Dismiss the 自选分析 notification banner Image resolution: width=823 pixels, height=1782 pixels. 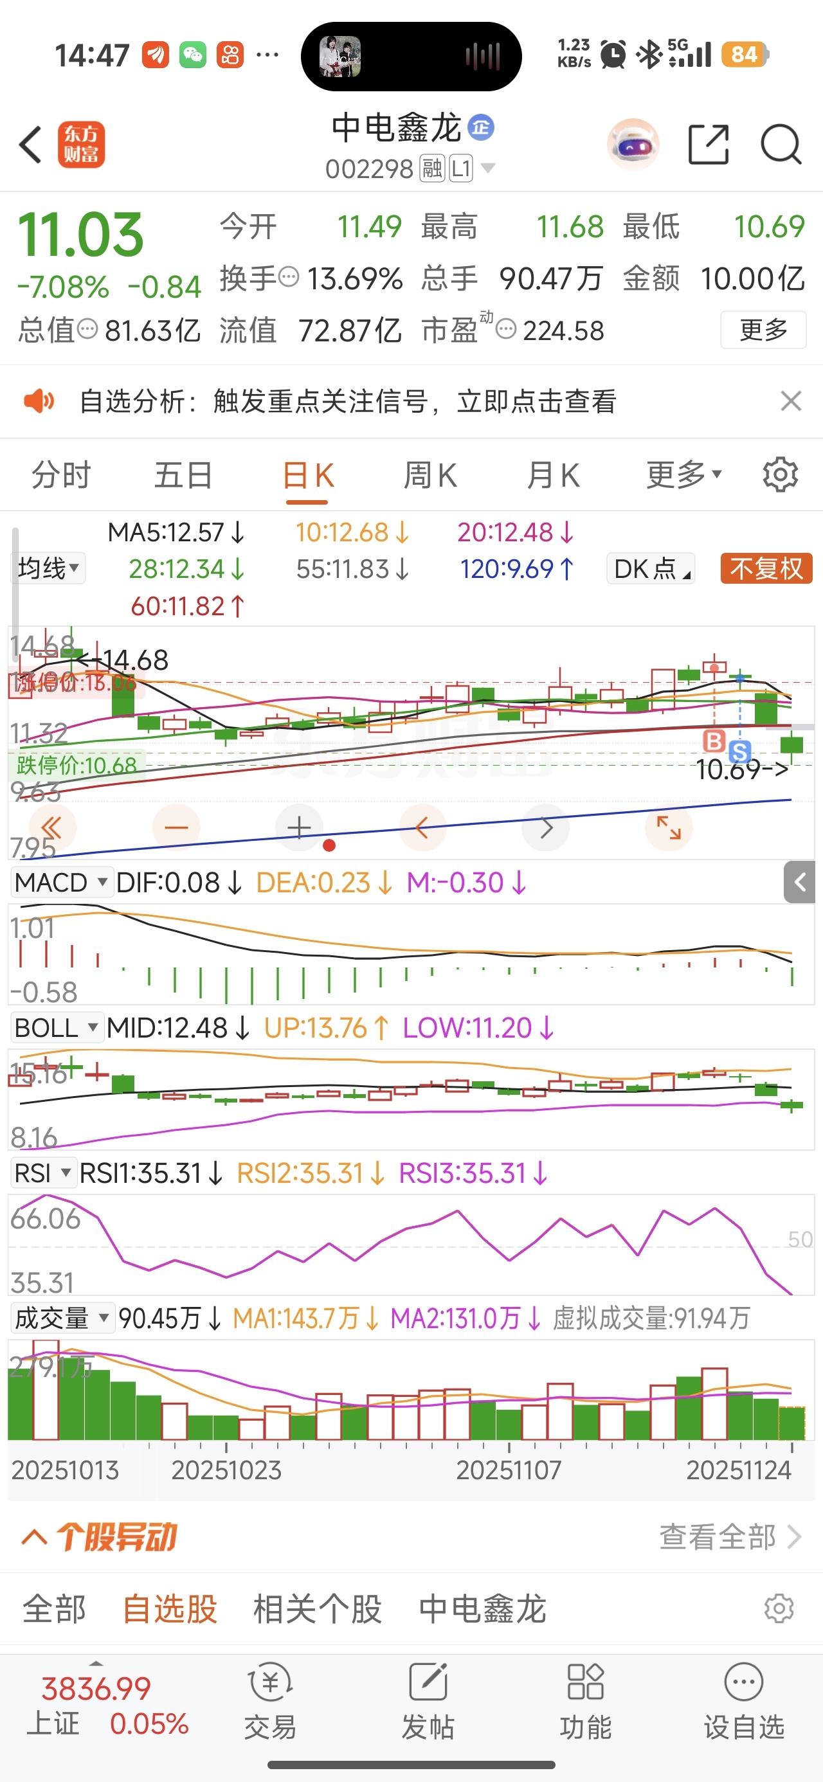tap(790, 401)
